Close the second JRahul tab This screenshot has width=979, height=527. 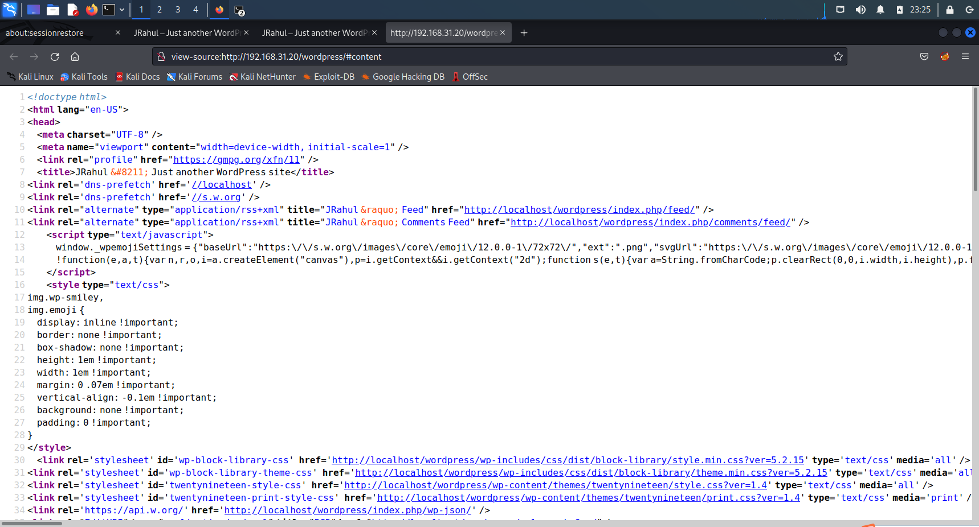pos(374,33)
